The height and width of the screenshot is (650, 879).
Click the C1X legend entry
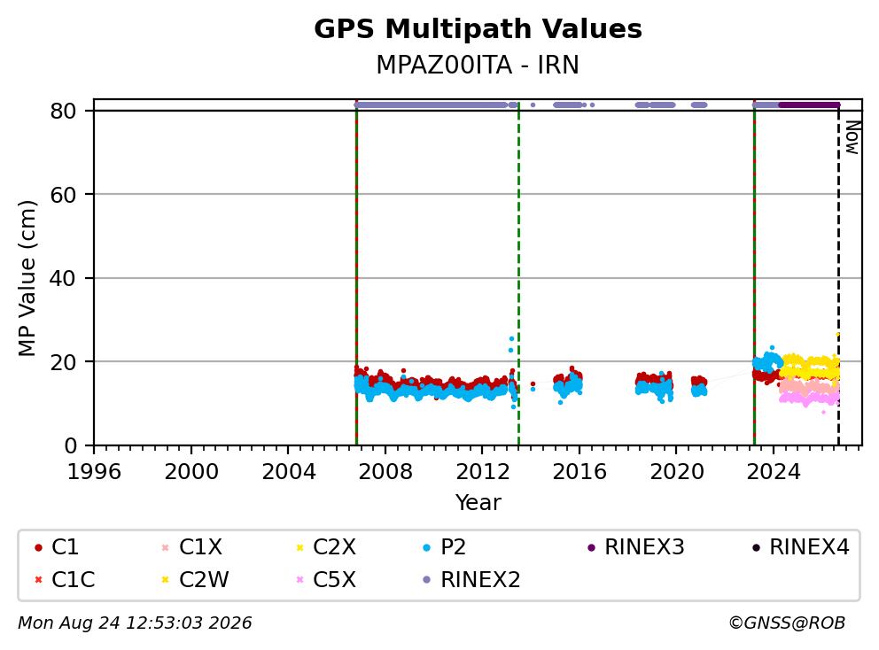(x=191, y=547)
